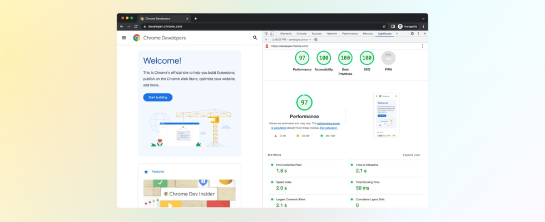Switch to the Performance tab
Image resolution: width=545 pixels, height=222 pixels.
[x=350, y=34]
